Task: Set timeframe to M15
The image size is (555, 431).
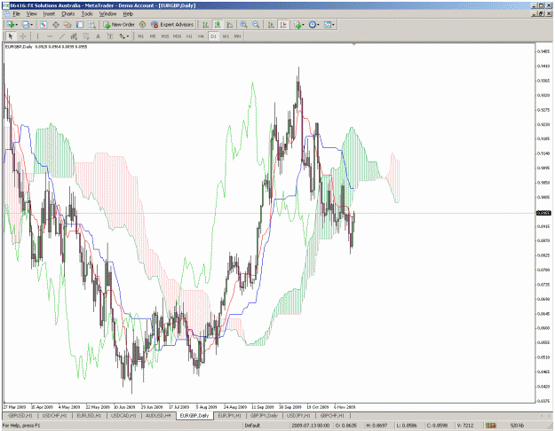Action: [165, 36]
